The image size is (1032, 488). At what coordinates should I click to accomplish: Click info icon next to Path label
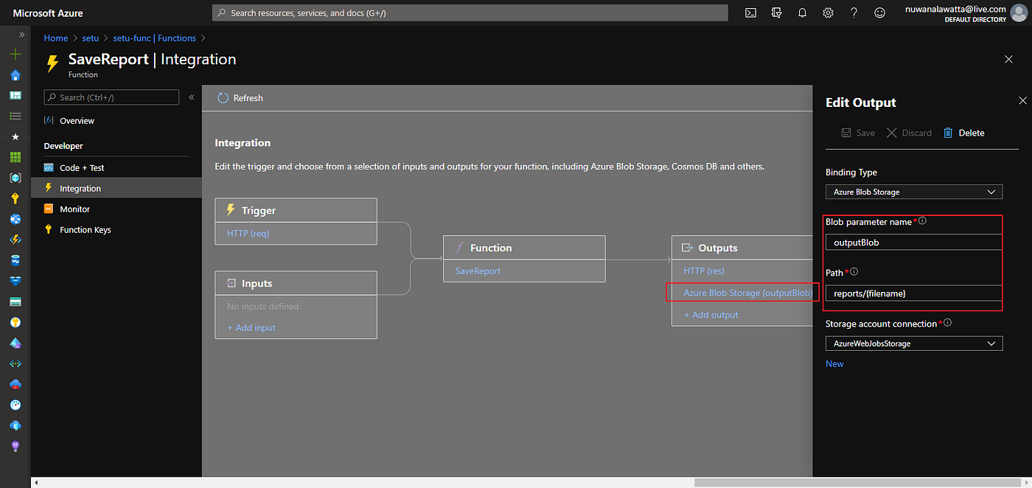[x=854, y=272]
